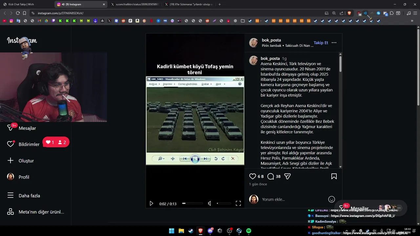Go back in browser history

pyautogui.click(x=5, y=13)
